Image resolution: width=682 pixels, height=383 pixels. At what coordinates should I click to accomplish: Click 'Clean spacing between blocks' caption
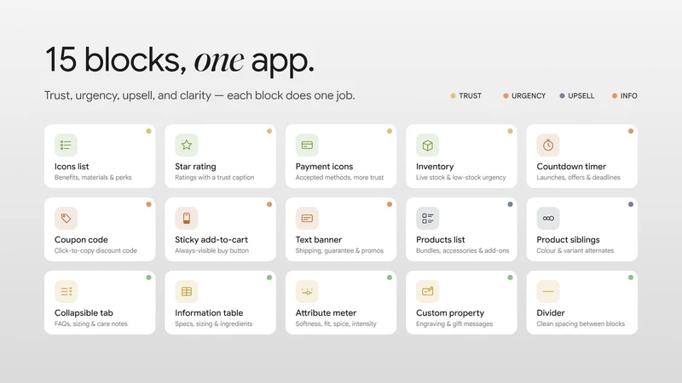pyautogui.click(x=581, y=324)
